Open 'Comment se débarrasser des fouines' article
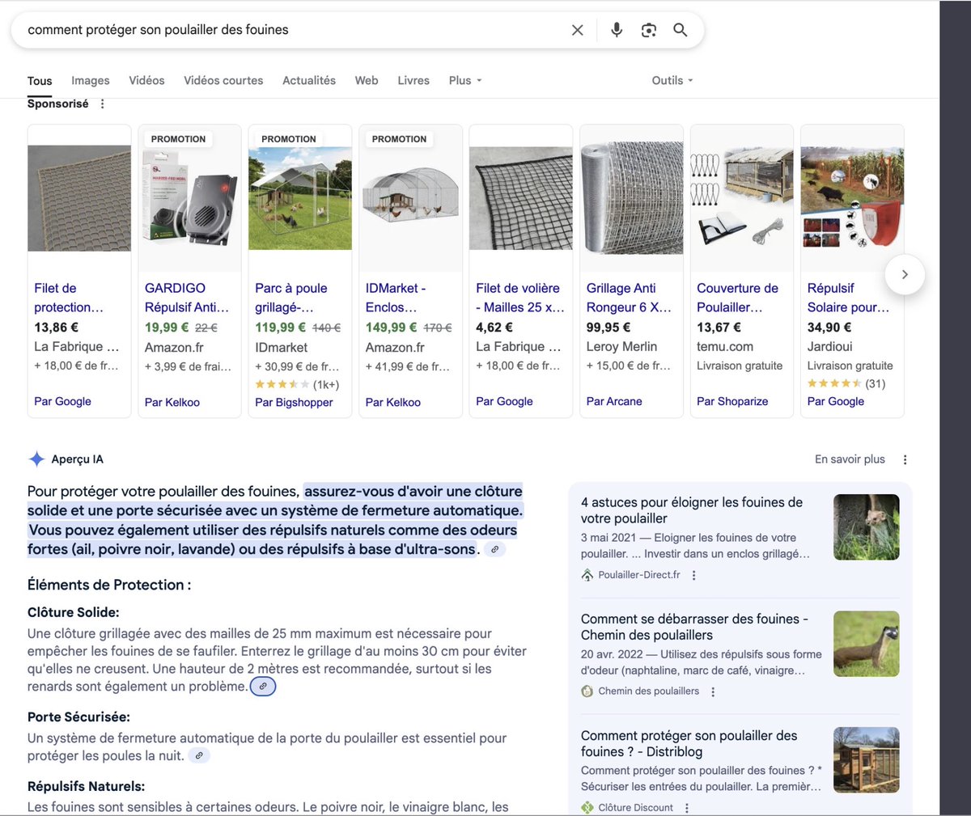Viewport: 971px width, 816px height. coord(694,627)
